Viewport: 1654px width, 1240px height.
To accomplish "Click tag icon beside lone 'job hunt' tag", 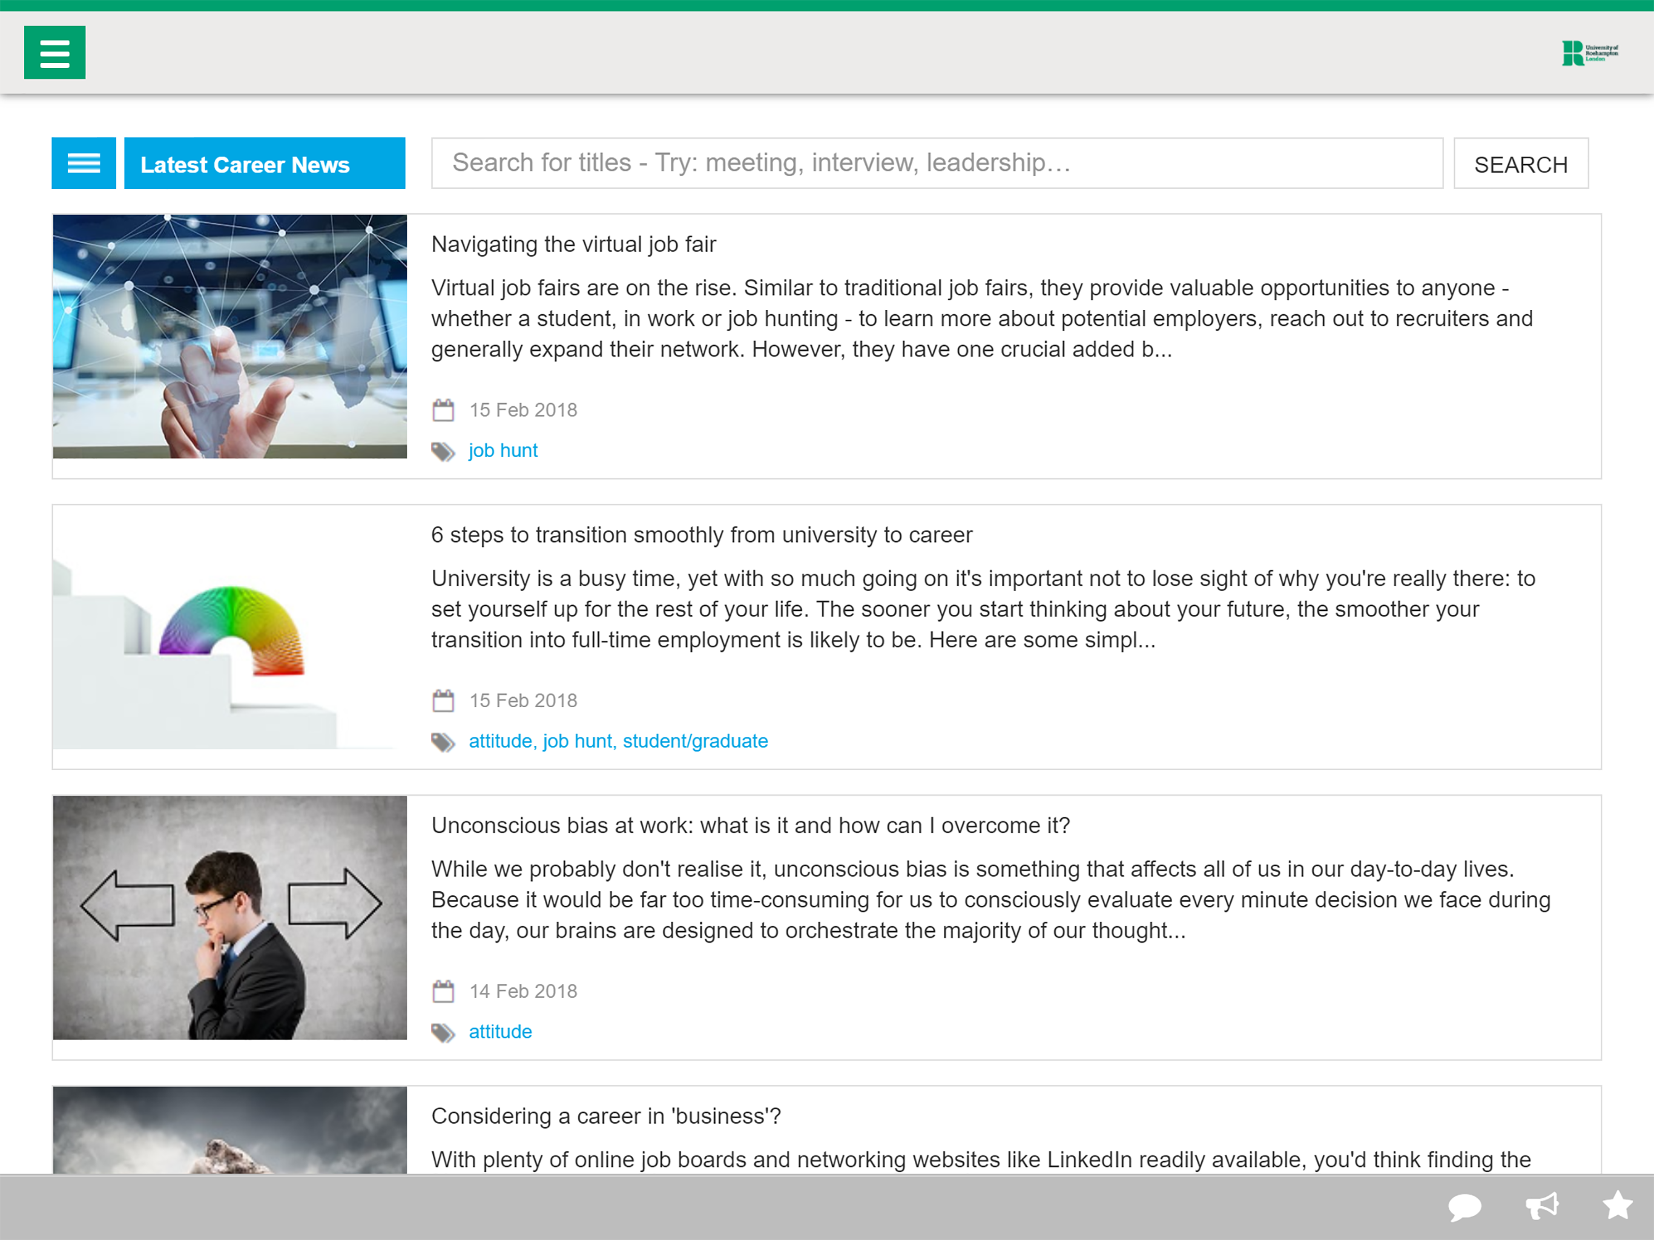I will click(x=443, y=451).
